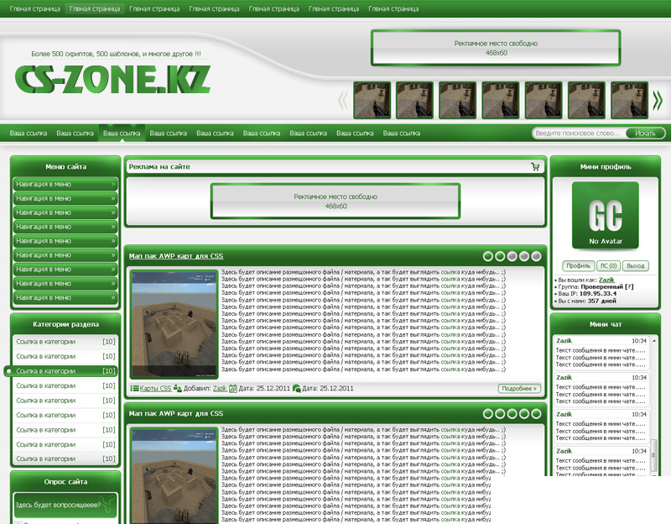
Task: Click the top header 468x60 ad banner
Action: point(496,48)
